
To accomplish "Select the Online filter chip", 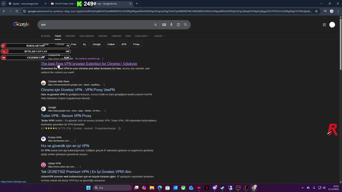I will click(111, 44).
